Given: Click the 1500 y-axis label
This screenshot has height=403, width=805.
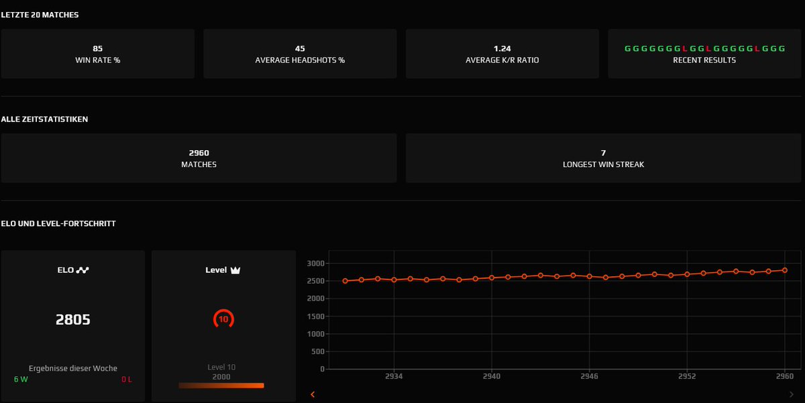Looking at the screenshot, I should pyautogui.click(x=317, y=316).
